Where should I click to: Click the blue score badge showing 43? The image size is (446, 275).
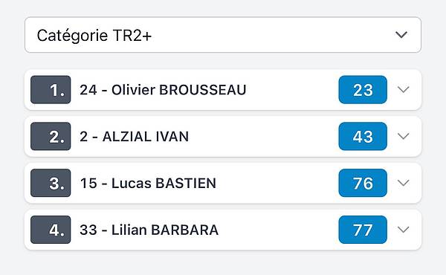click(363, 136)
